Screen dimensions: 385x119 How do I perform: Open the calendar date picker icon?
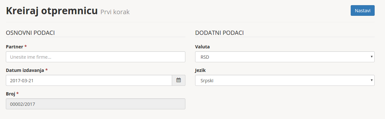[x=179, y=80]
